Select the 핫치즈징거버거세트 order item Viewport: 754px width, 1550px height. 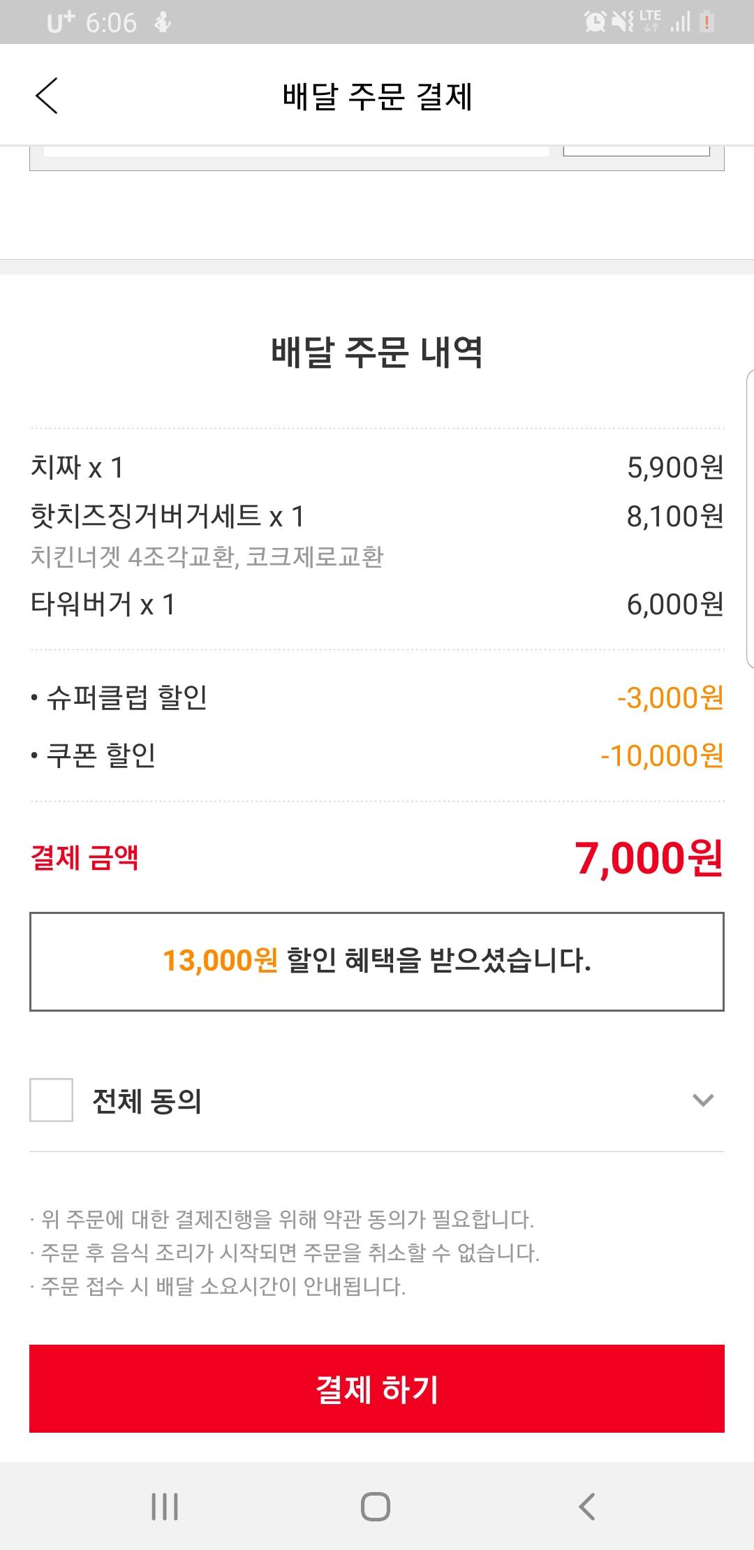[168, 517]
